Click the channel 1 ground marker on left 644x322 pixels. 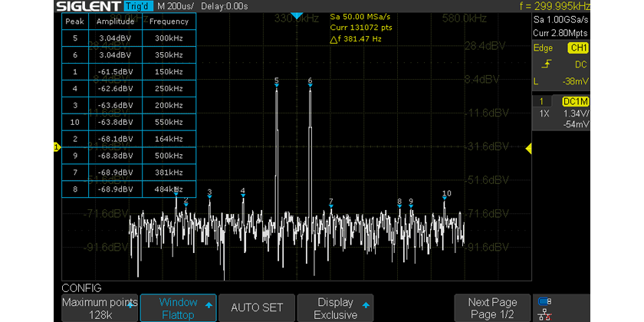click(x=57, y=147)
